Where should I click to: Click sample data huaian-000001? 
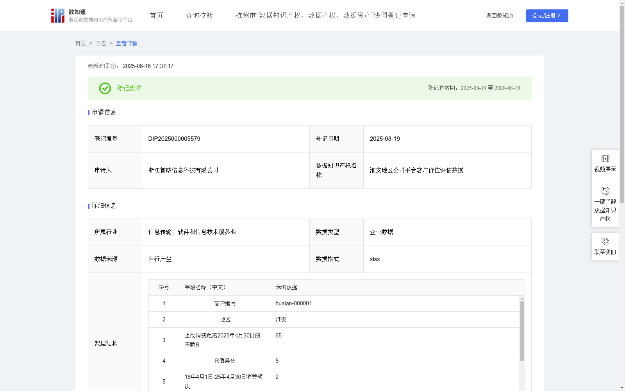click(x=294, y=303)
